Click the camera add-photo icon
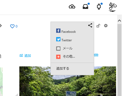122x96 pixels. coord(21,55)
